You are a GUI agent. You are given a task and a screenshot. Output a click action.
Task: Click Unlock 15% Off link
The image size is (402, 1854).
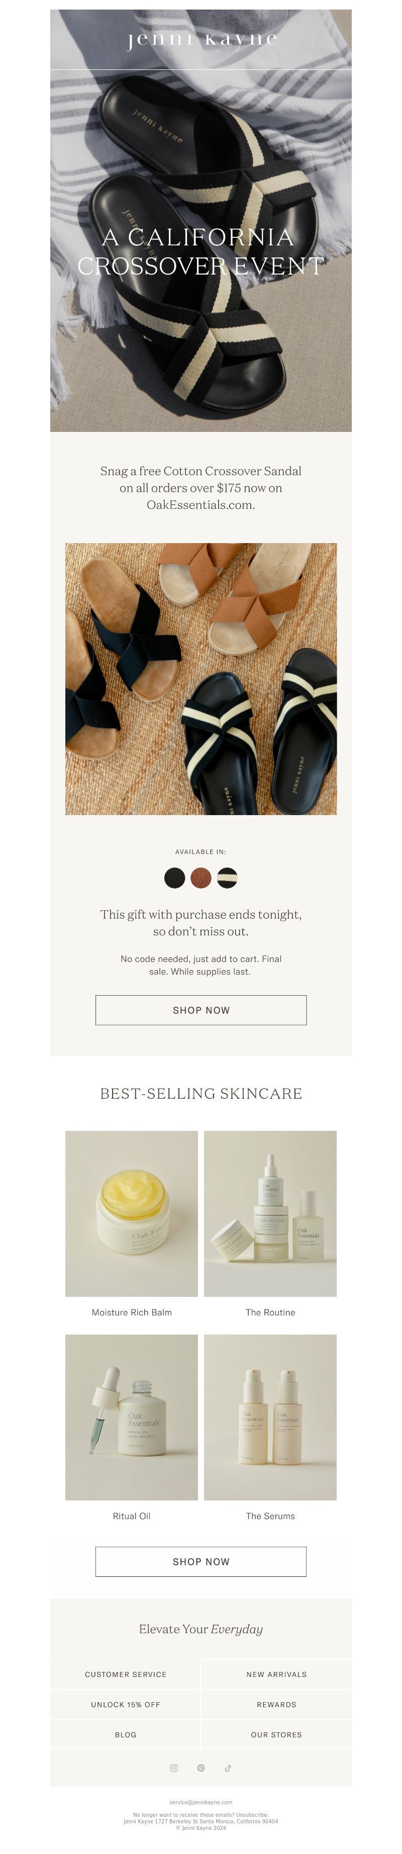pyautogui.click(x=126, y=1704)
